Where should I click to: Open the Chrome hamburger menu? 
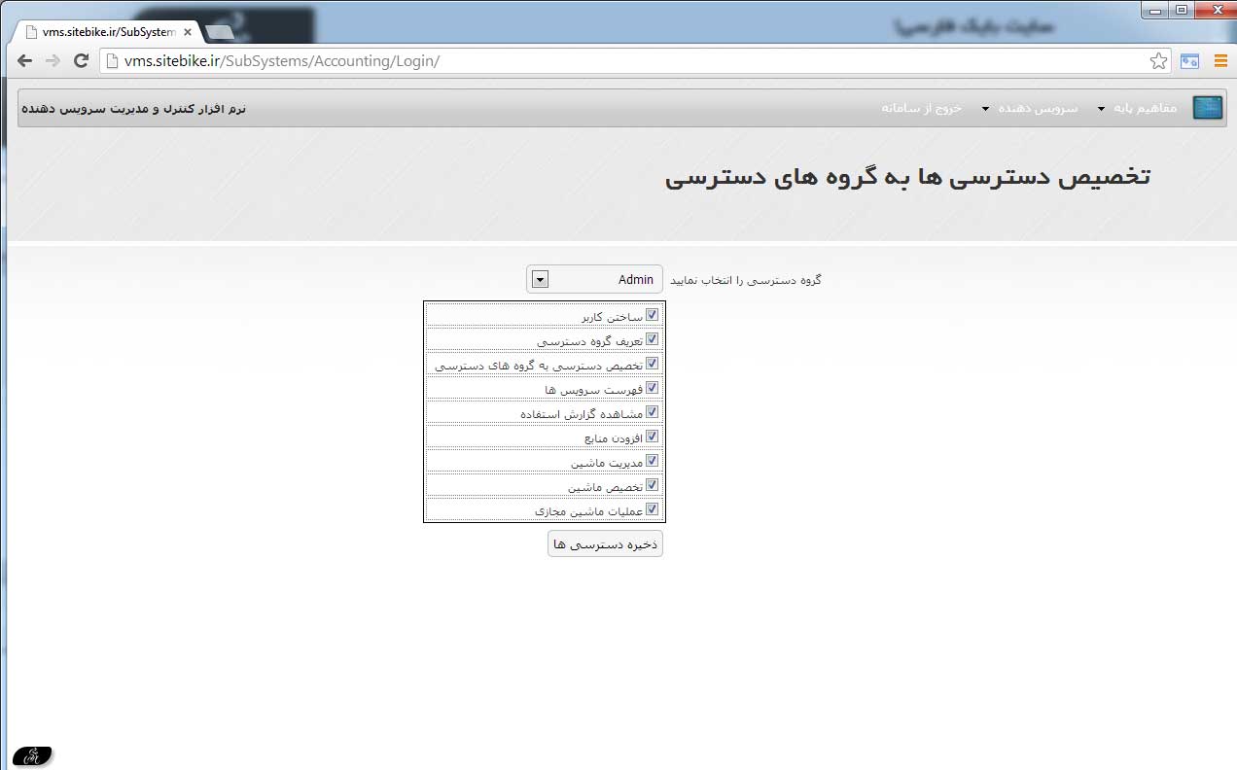pos(1220,61)
